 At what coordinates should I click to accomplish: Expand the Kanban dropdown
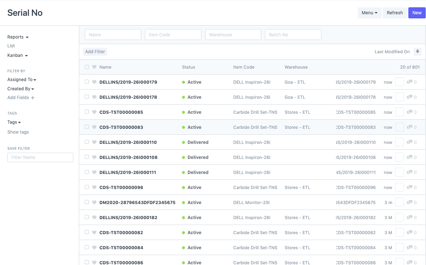pos(18,55)
